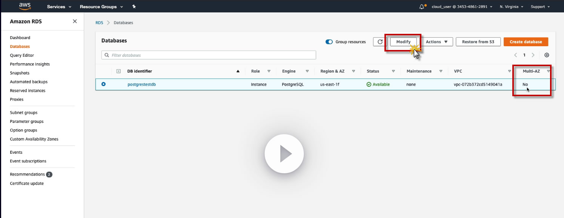The width and height of the screenshot is (564, 218).
Task: Click the Create database button
Action: pos(526,42)
